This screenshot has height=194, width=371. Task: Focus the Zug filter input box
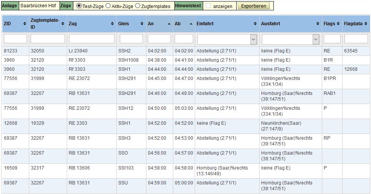point(92,39)
